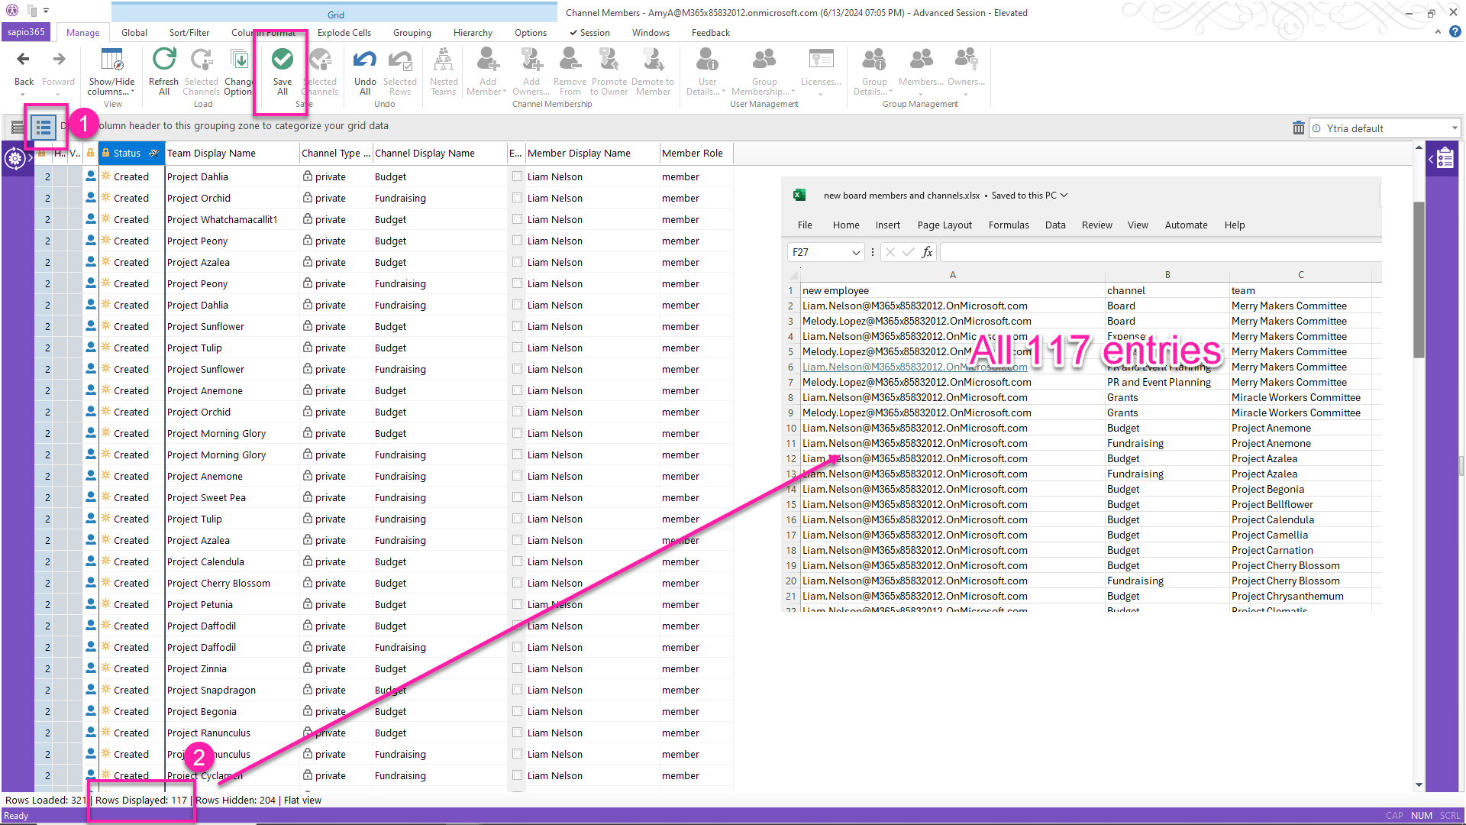Click Undo All icon

365,60
